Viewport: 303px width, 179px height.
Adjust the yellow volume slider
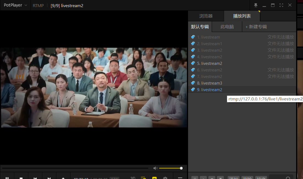pyautogui.click(x=171, y=168)
